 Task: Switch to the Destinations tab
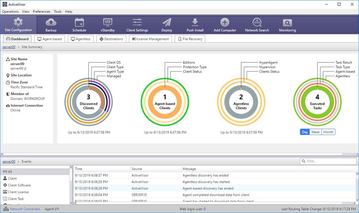click(111, 39)
